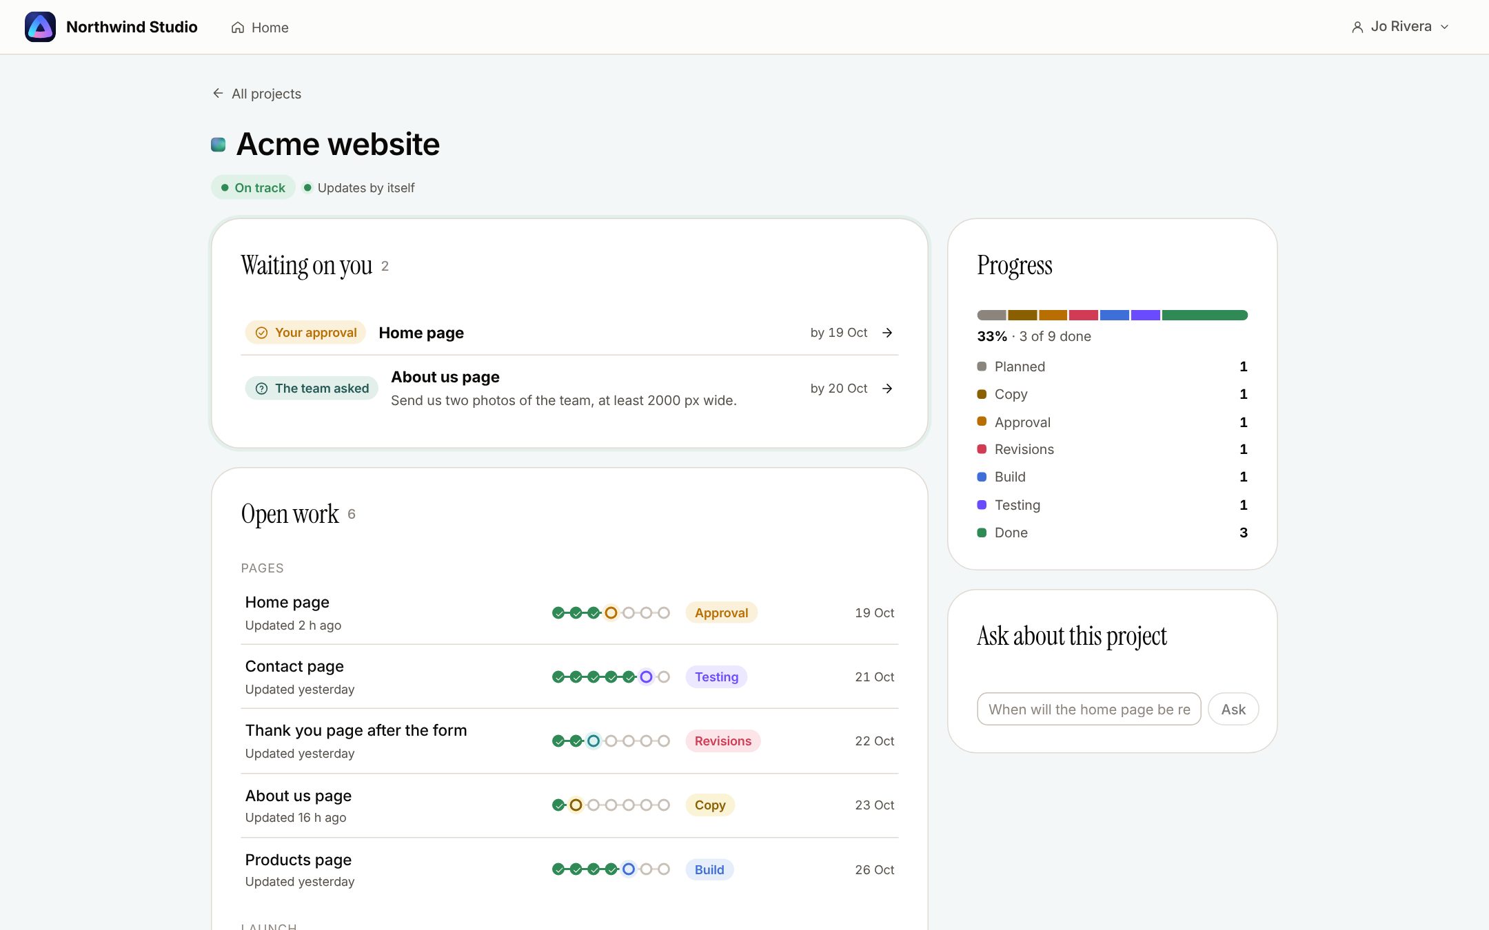This screenshot has height=930, width=1489.
Task: Click the 33% 3 of 9 done summary
Action: coord(1034,336)
